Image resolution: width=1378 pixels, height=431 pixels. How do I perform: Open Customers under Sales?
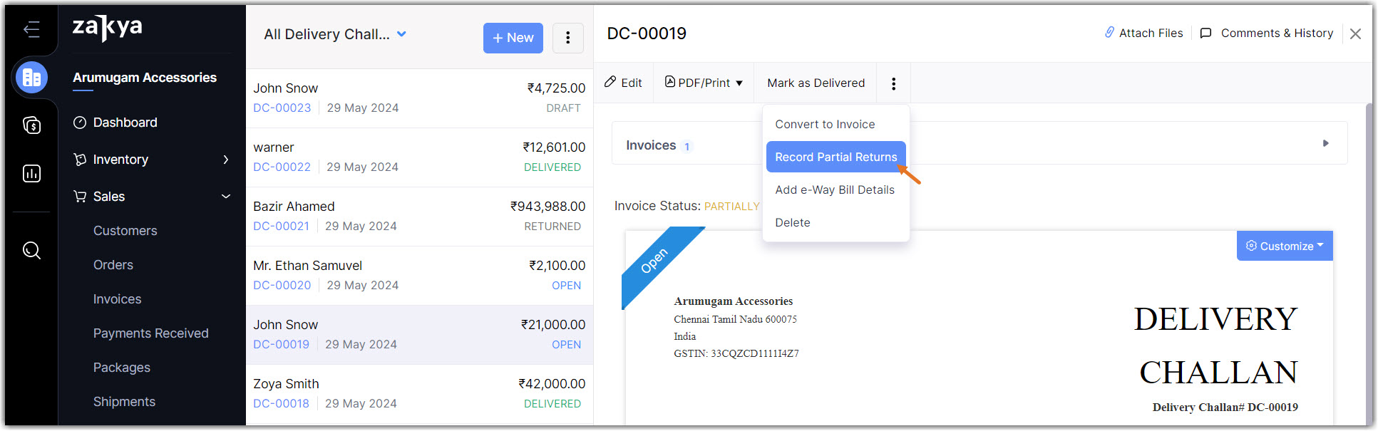coord(125,231)
